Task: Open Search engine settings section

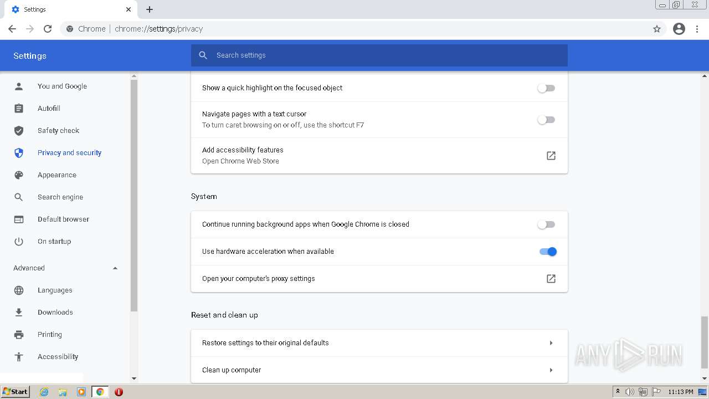Action: point(60,197)
